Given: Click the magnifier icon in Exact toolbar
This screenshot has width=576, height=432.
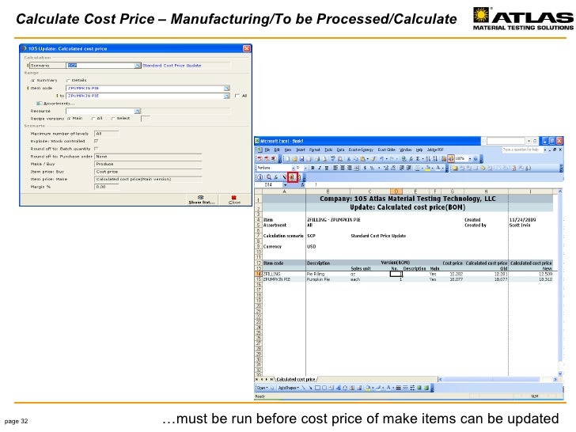Looking at the screenshot, I should coord(269,177).
